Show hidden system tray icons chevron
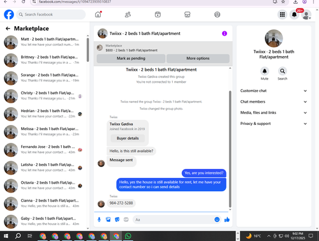This screenshot has height=241, width=319. pos(269,236)
